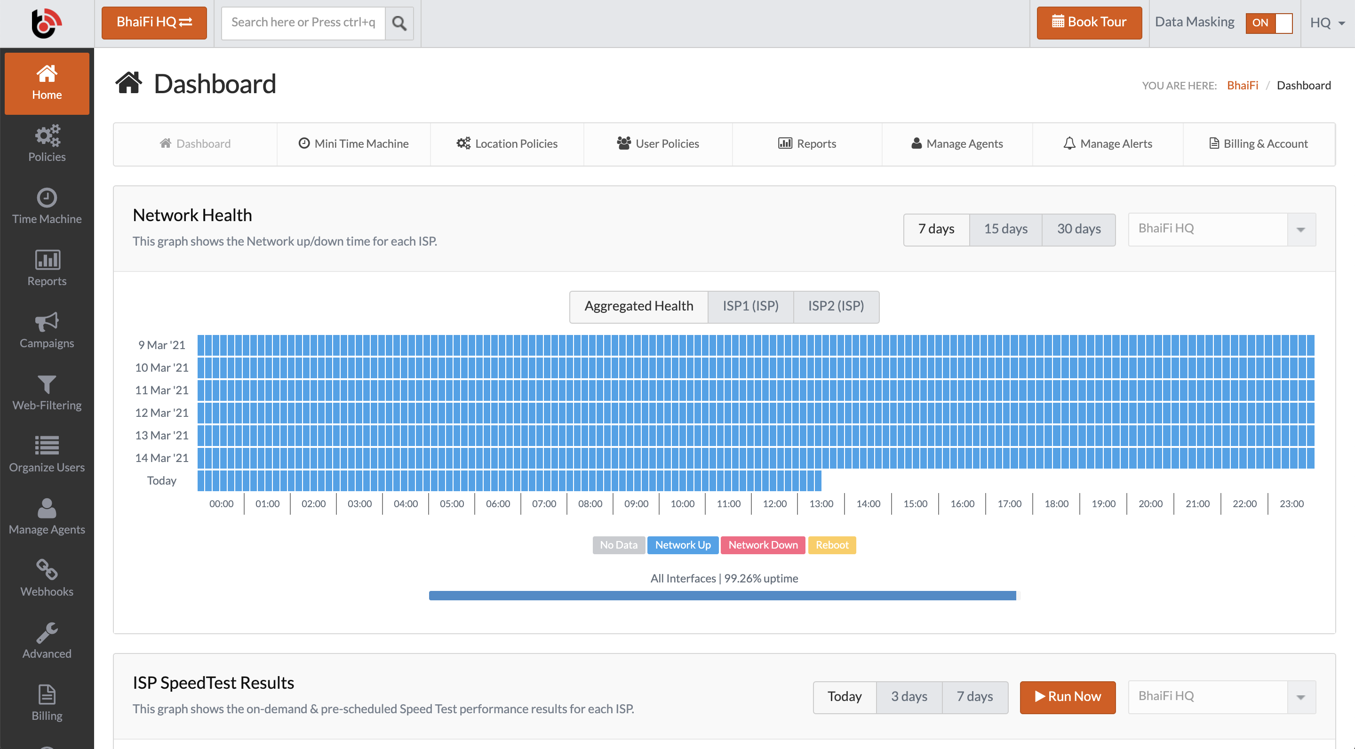Select 30 days Network Health range
The height and width of the screenshot is (749, 1355).
click(x=1078, y=229)
